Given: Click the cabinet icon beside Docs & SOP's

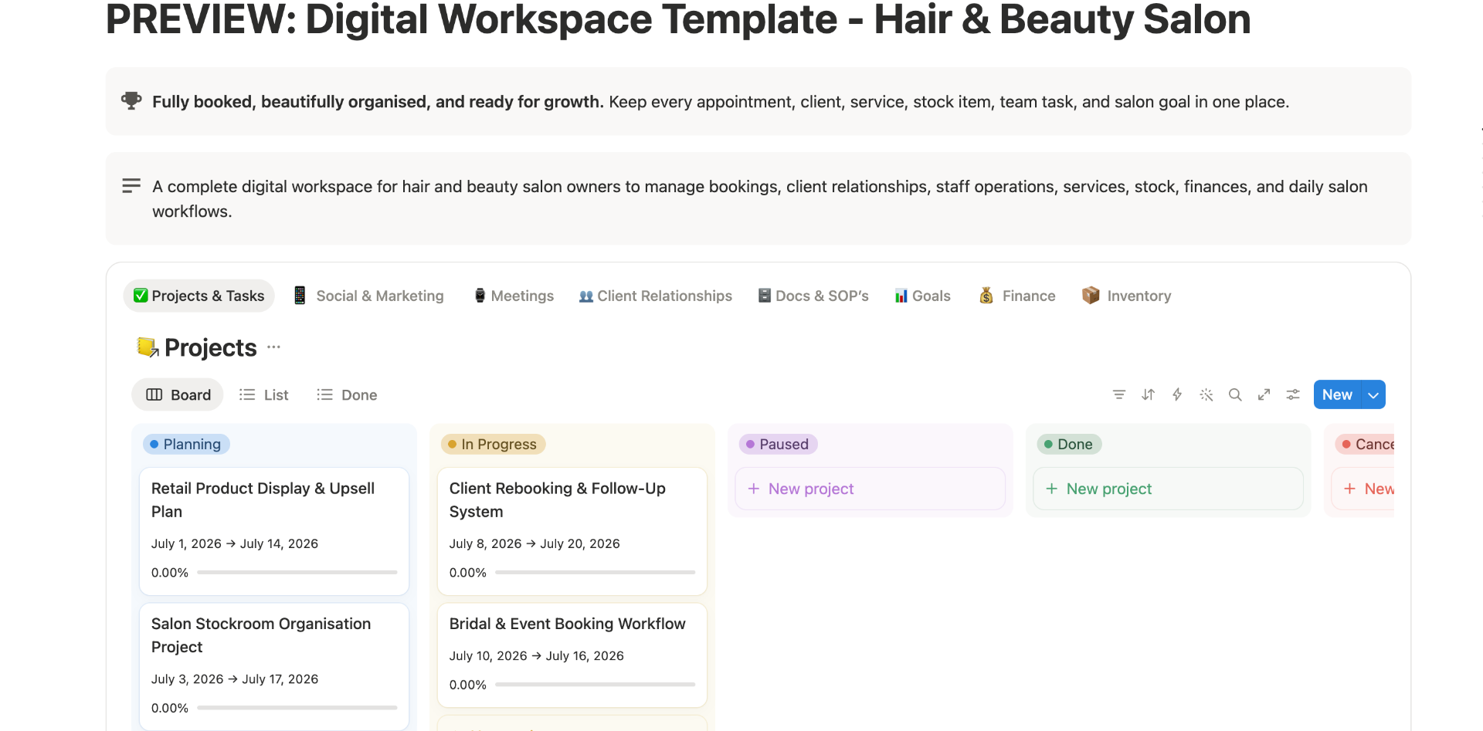Looking at the screenshot, I should tap(765, 296).
